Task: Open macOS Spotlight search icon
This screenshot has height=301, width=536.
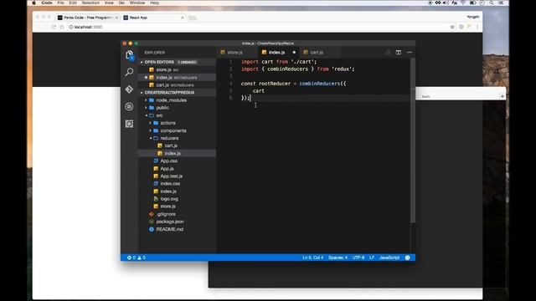Action: point(492,3)
